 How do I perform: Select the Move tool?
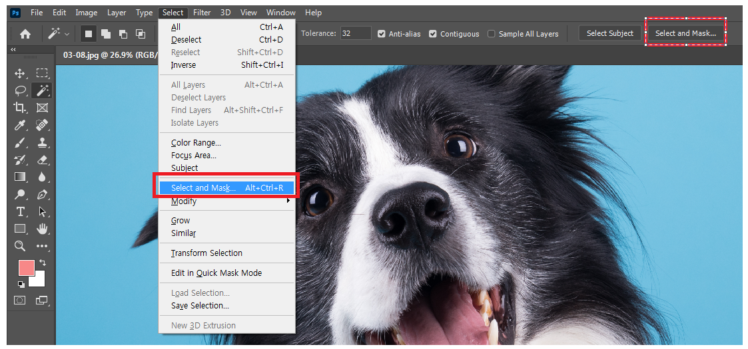point(19,73)
